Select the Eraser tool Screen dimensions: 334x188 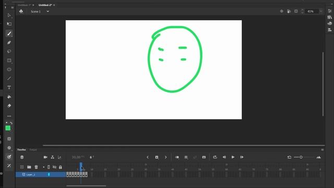click(x=9, y=105)
